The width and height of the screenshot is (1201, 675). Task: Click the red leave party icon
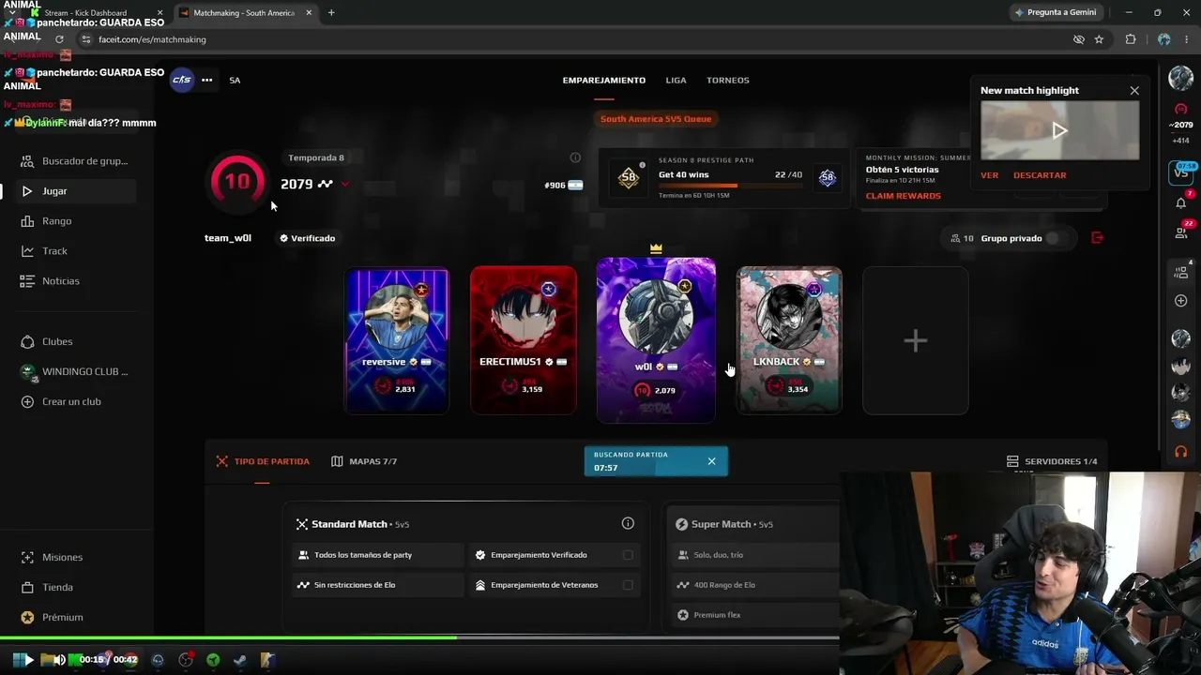click(x=1097, y=238)
